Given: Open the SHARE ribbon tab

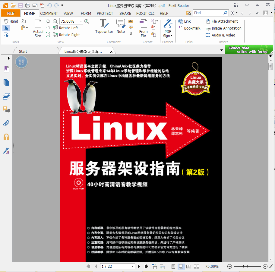Looking at the screenshot, I should point(125,14).
